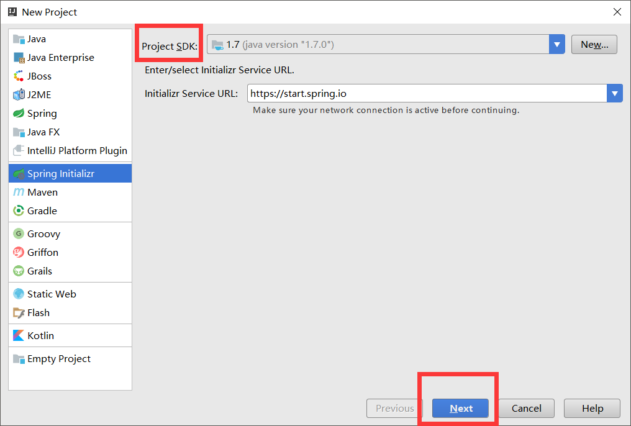Choose the Spring project type
The height and width of the screenshot is (426, 631).
click(70, 114)
